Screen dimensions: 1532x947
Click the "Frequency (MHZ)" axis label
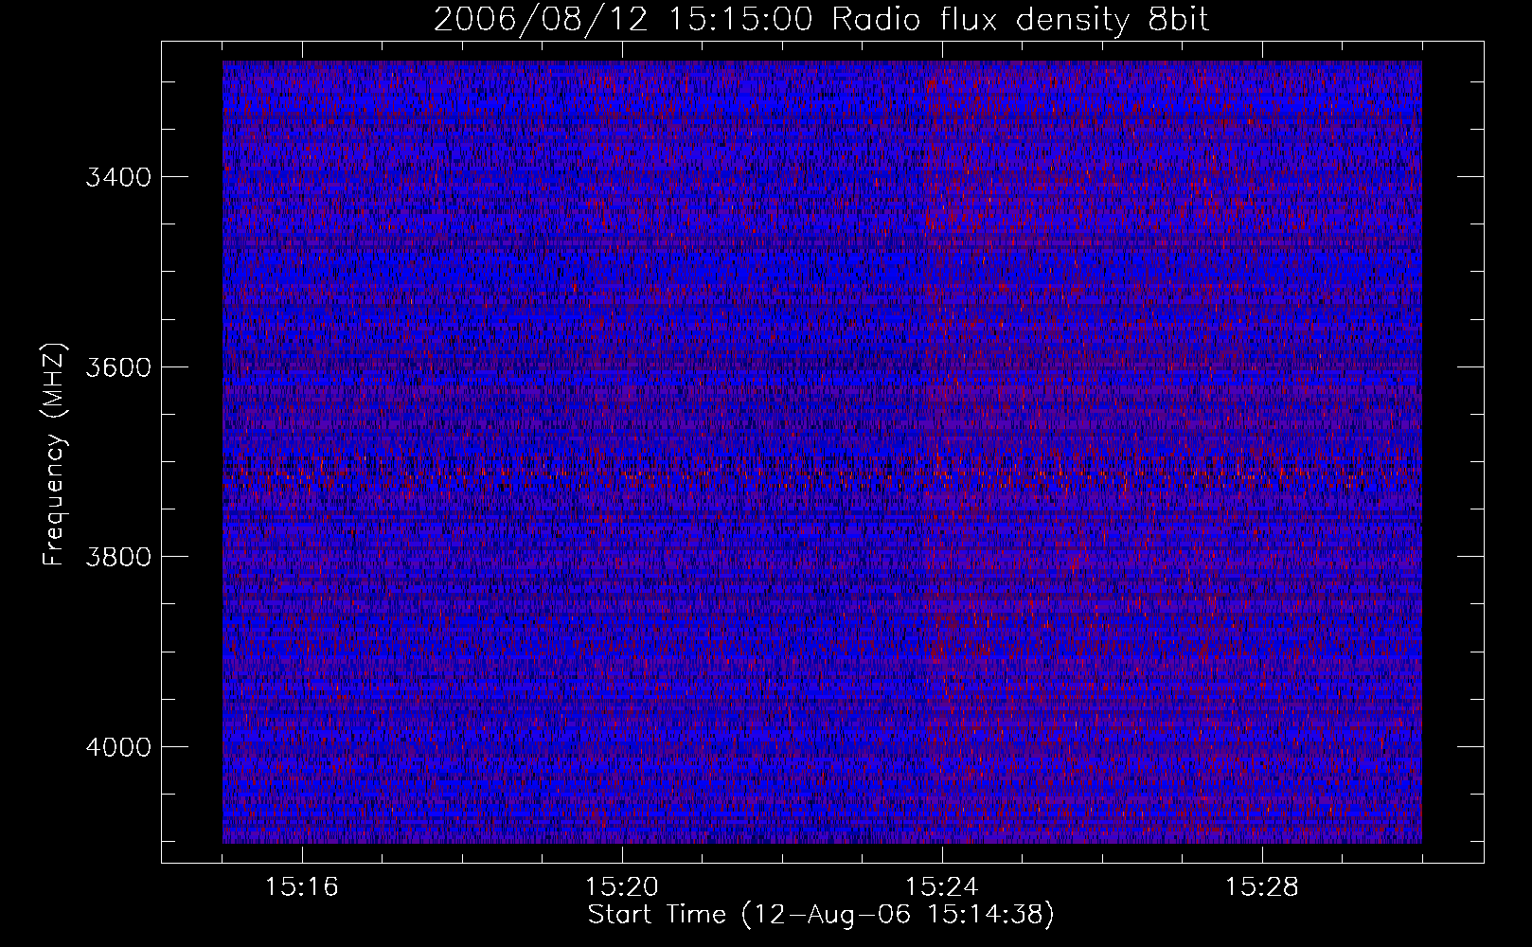55,455
